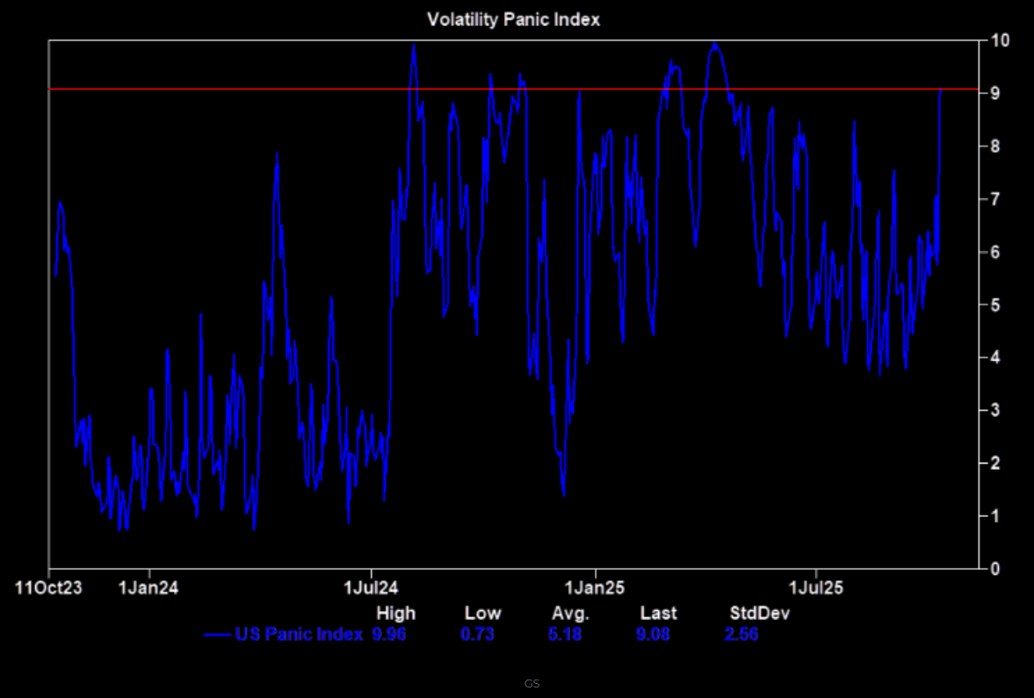Screen dimensions: 1034x698
Task: Click the Volatility Panic Index chart title
Action: [x=513, y=19]
